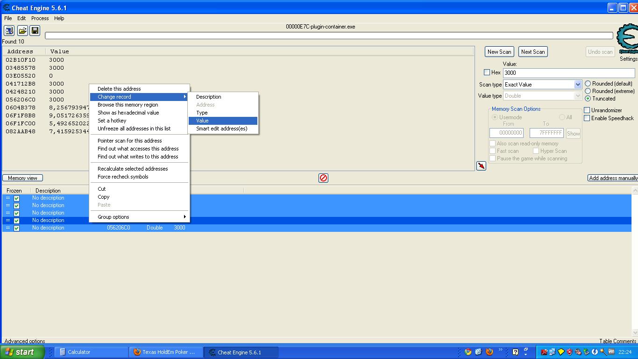
Task: Open the Edit menu
Action: [21, 18]
